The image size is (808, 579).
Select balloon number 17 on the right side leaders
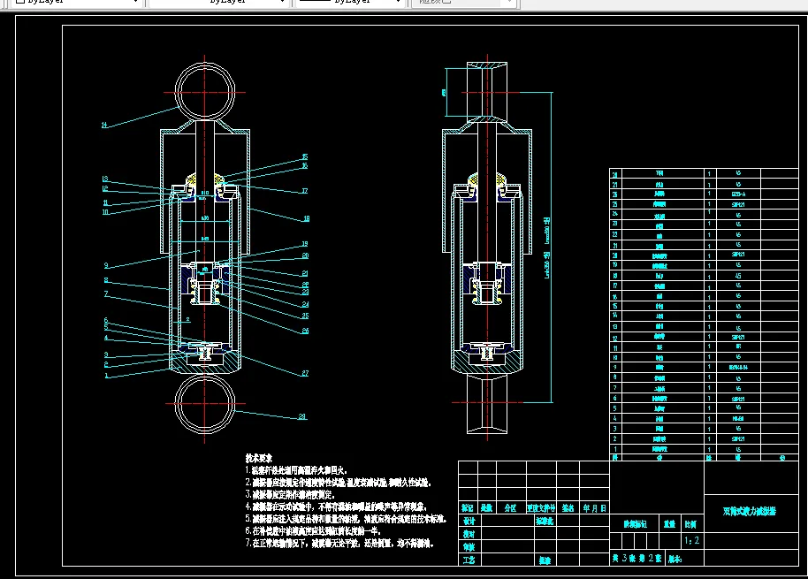[x=304, y=191]
